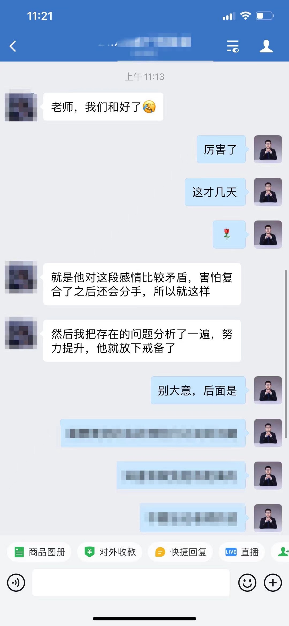Tap the blurred avatar beside 老师，我们和好了

tap(21, 105)
